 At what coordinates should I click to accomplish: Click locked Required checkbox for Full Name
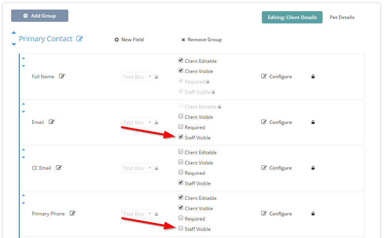click(x=181, y=81)
